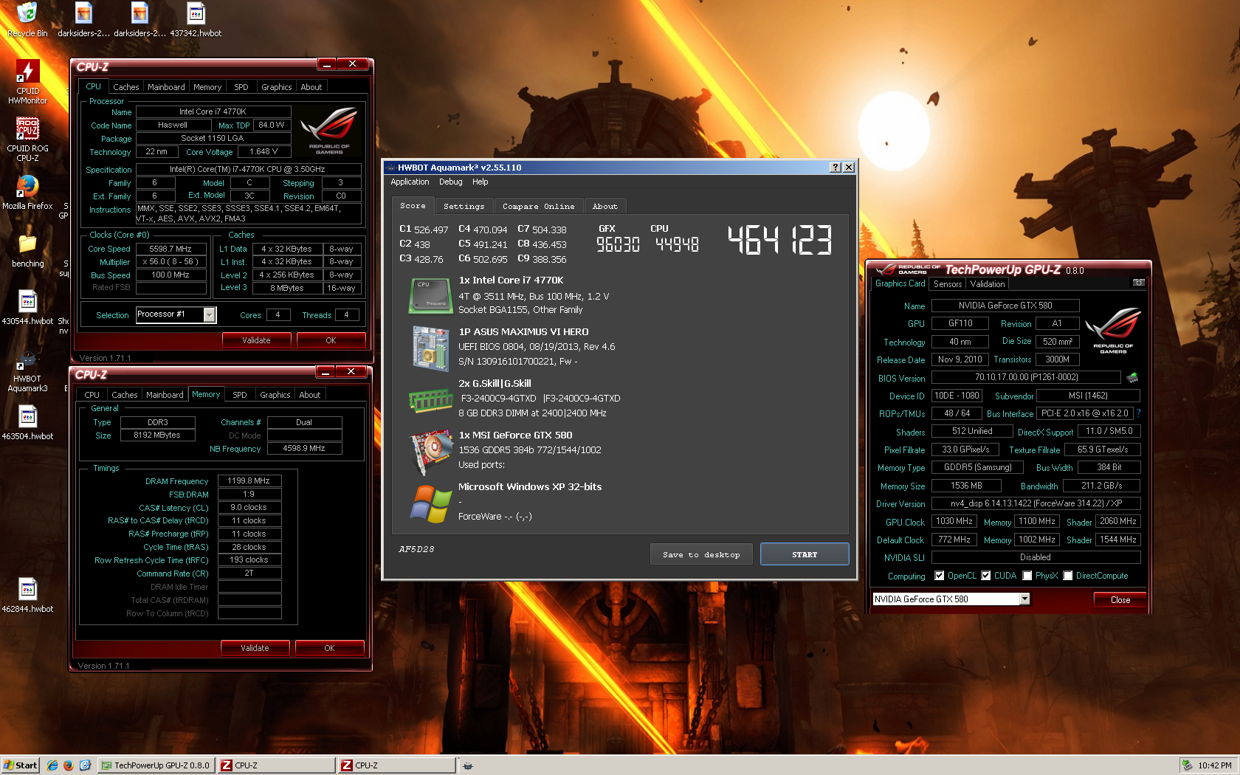Switch to Compare Online tab
The image size is (1240, 775).
tap(539, 207)
